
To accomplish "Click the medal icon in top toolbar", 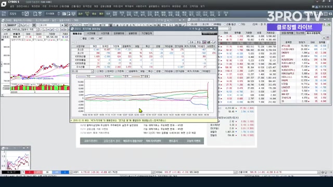I will pos(40,14).
